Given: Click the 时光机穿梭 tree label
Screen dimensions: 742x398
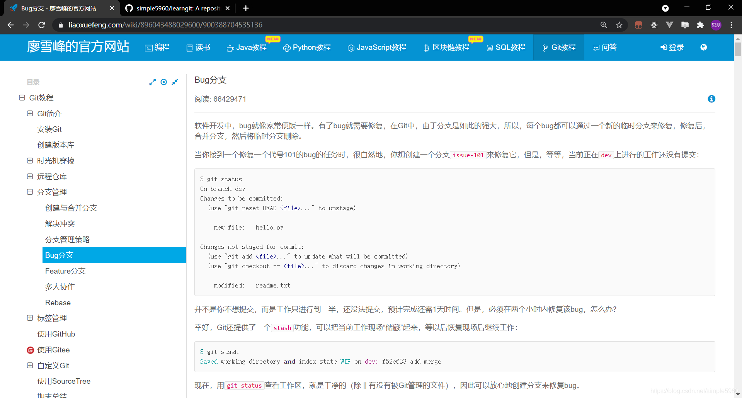Looking at the screenshot, I should 56,161.
